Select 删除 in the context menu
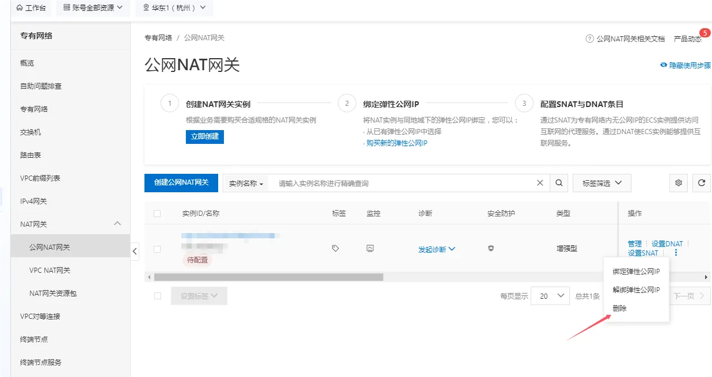 pyautogui.click(x=620, y=308)
